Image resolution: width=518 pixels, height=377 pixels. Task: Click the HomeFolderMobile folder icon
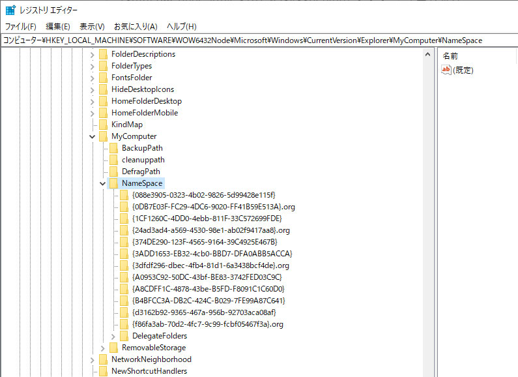[104, 113]
